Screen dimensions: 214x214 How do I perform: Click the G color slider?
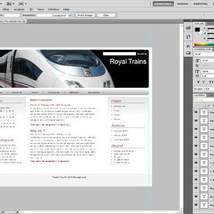point(211,34)
